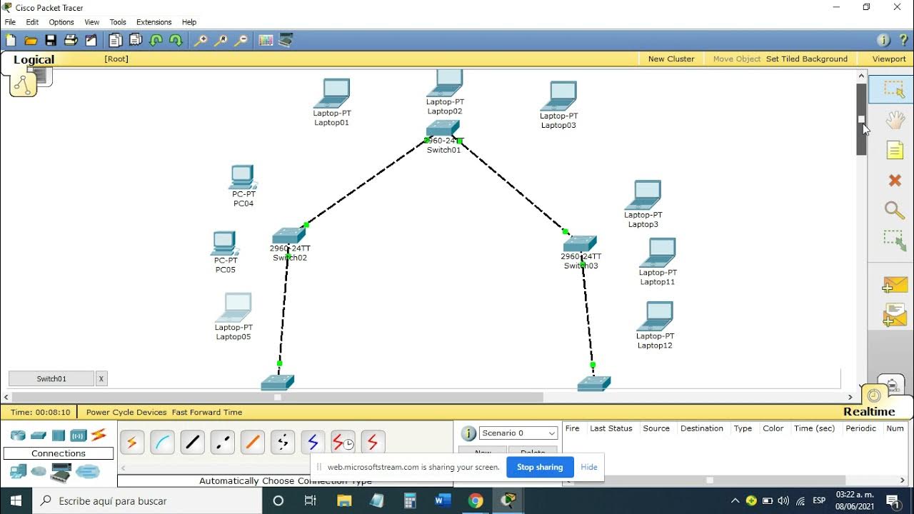The width and height of the screenshot is (914, 514).
Task: Redo the action with green arrow
Action: [x=176, y=41]
